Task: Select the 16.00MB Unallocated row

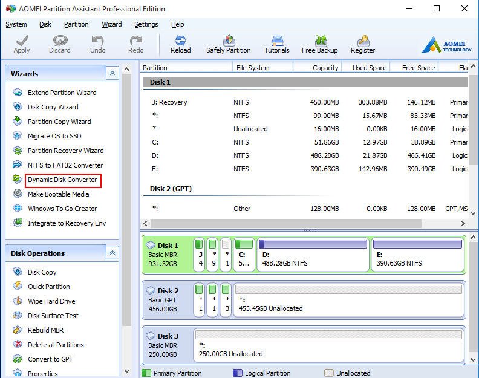Action: (305, 129)
